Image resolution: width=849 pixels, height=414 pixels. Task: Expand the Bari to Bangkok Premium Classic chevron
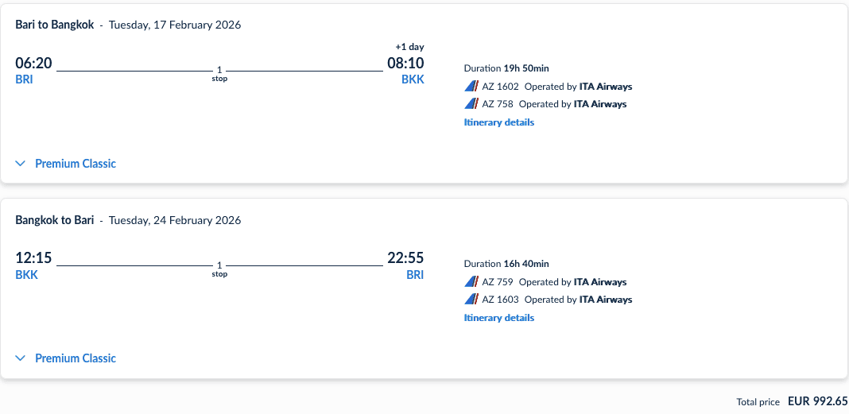pos(21,164)
